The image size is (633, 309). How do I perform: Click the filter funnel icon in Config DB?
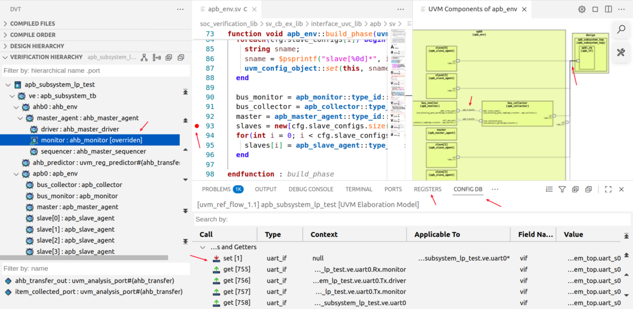tap(562, 189)
